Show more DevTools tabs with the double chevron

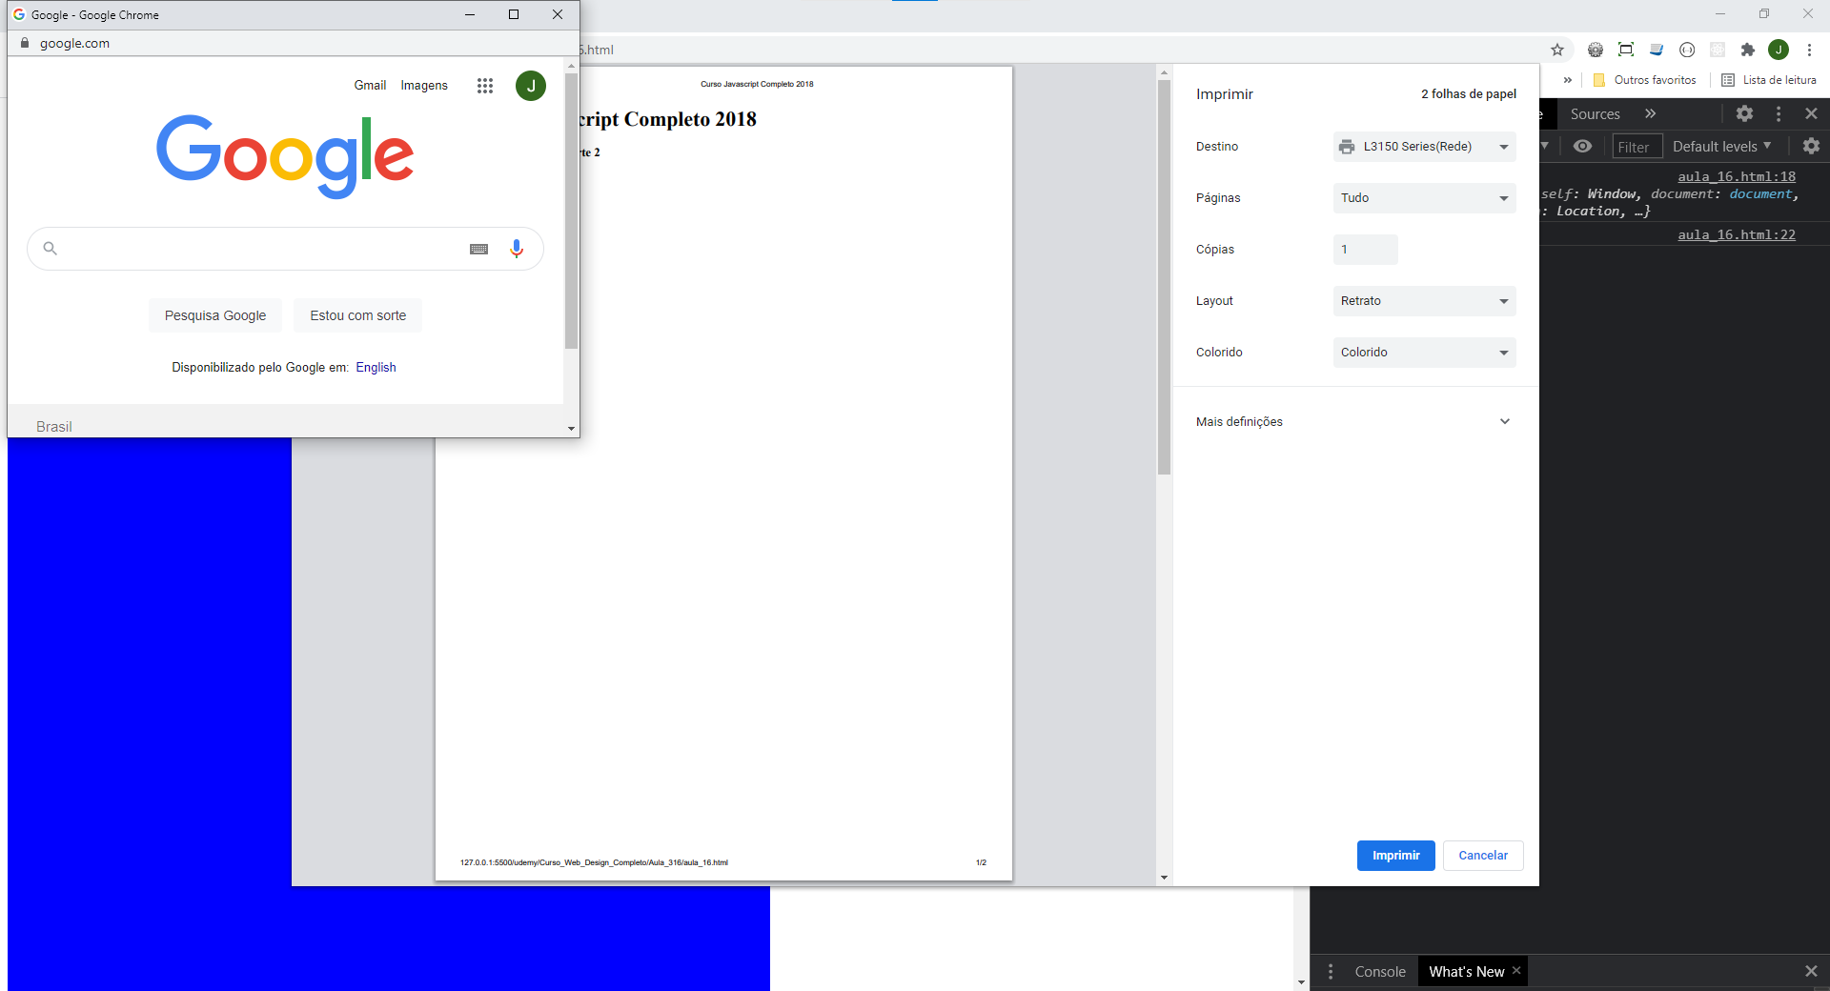[1650, 113]
